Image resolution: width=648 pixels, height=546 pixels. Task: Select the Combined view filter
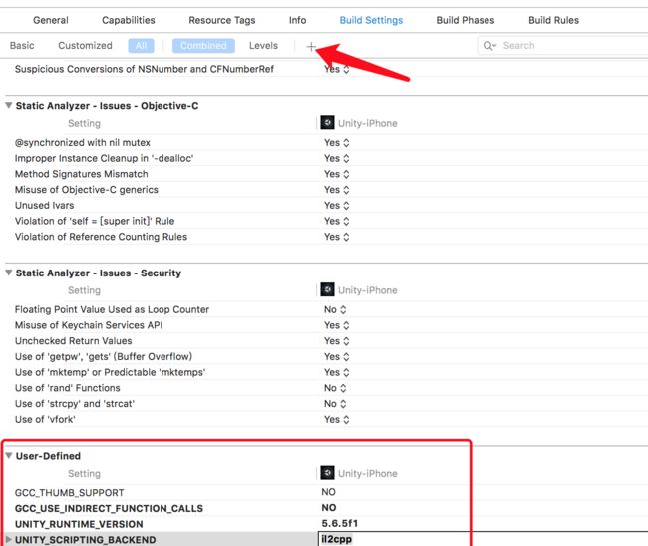pyautogui.click(x=203, y=46)
